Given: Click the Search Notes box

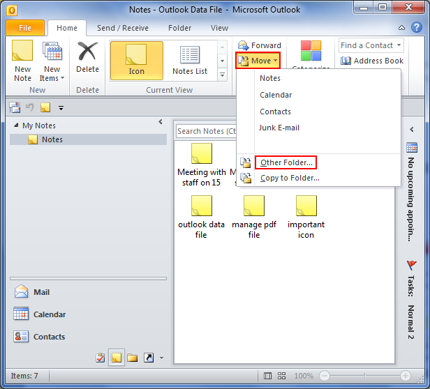Looking at the screenshot, I should tap(206, 131).
